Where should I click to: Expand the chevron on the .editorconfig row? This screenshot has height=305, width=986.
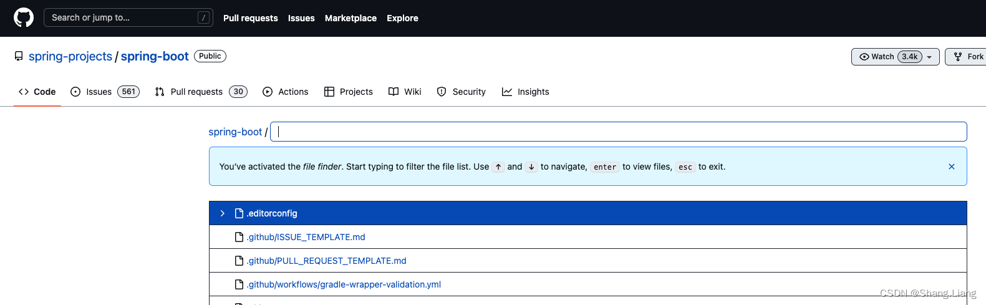pos(223,213)
